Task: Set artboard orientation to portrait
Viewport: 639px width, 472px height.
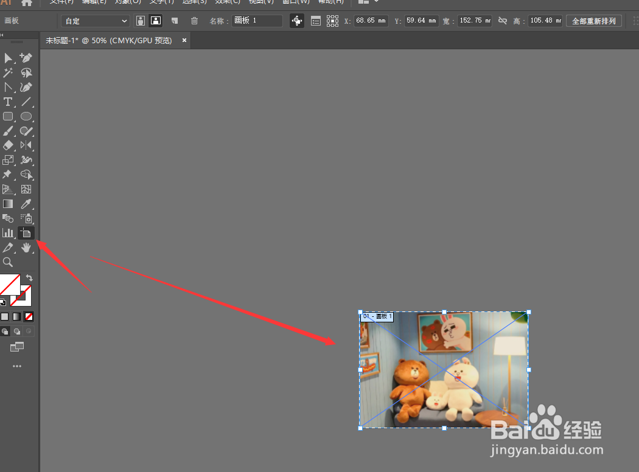Action: tap(141, 21)
